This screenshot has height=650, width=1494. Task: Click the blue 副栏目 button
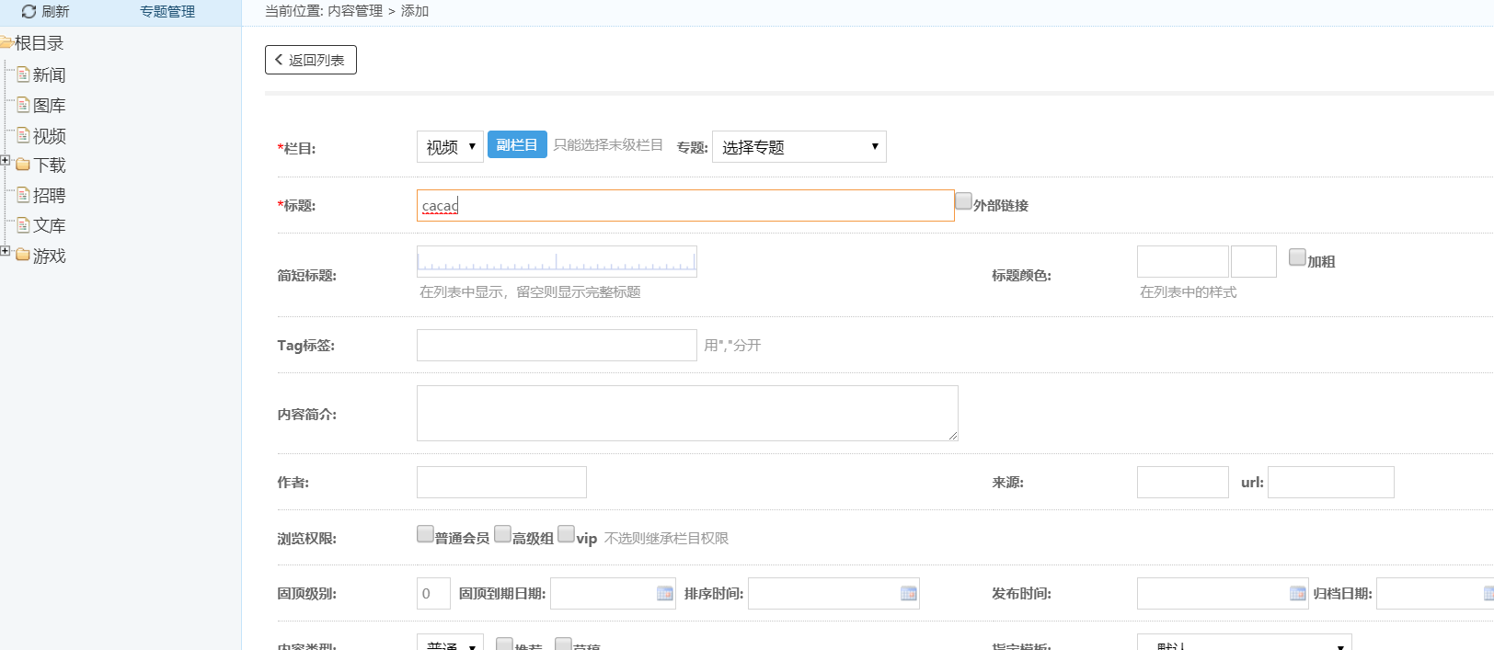[x=517, y=144]
